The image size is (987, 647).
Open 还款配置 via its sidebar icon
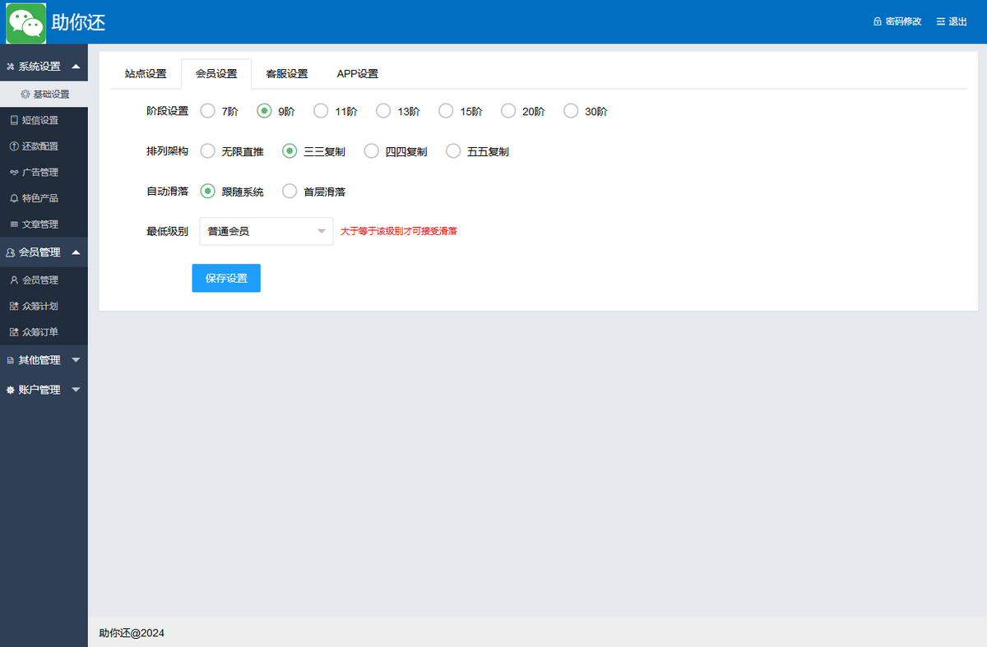[13, 146]
